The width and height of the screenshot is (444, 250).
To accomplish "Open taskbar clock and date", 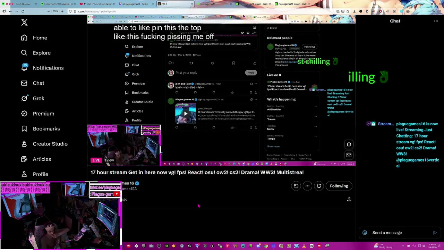I will [433, 245].
